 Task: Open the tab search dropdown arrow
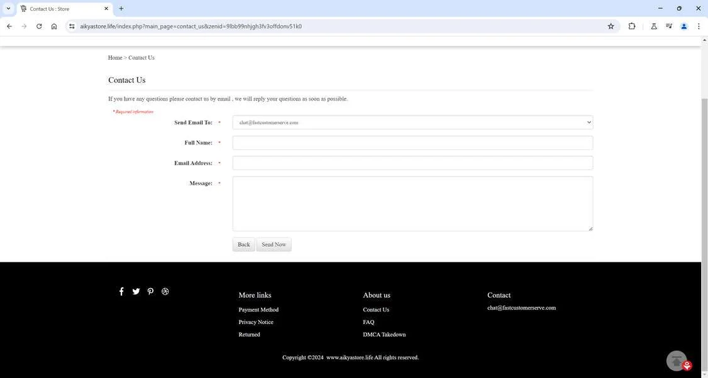(8, 9)
